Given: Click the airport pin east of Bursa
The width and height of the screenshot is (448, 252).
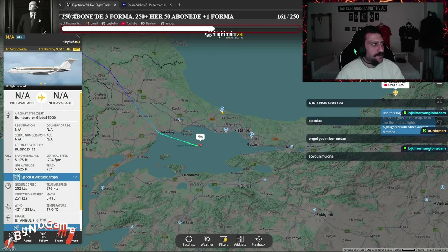Looking at the screenshot, I should [265, 180].
